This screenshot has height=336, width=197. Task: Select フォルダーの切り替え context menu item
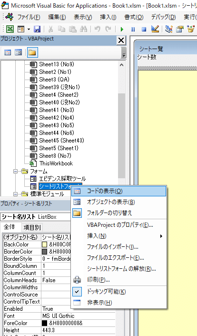coord(118,213)
